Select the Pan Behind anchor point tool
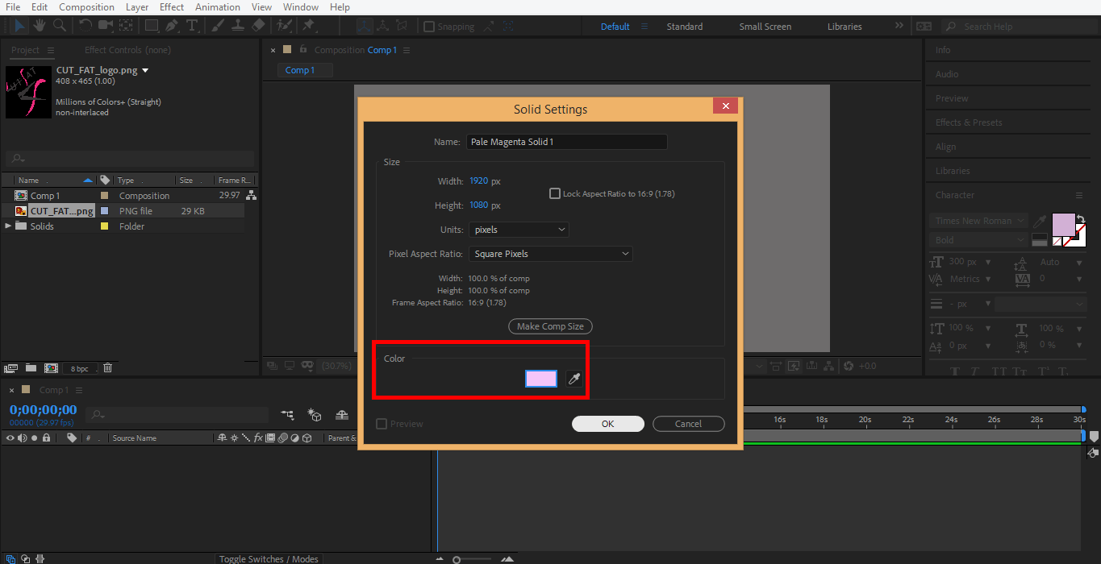This screenshot has width=1101, height=564. (126, 26)
